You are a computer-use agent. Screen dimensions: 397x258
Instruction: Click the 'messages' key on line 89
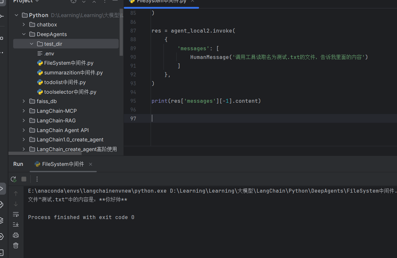click(194, 49)
